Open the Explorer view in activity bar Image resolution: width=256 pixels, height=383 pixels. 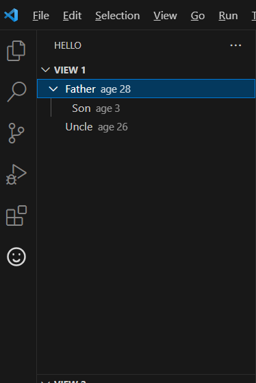point(16,51)
